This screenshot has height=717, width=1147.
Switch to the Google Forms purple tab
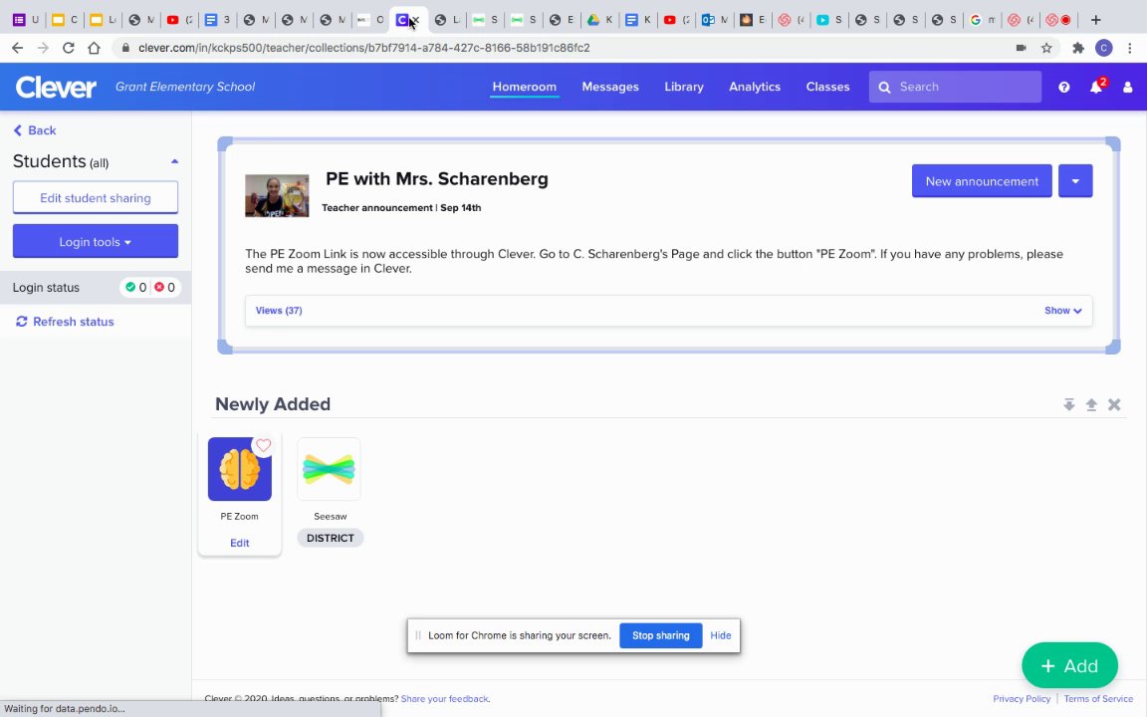pyautogui.click(x=26, y=20)
